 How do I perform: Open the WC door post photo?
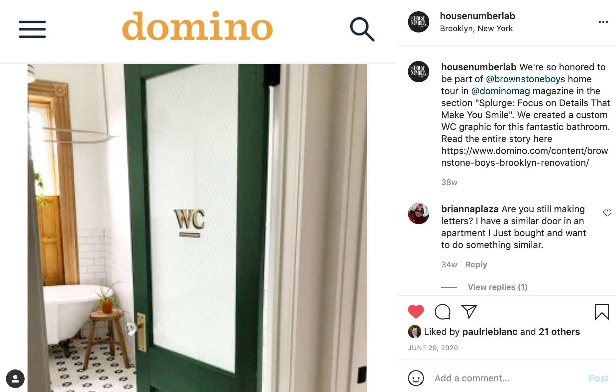click(197, 228)
